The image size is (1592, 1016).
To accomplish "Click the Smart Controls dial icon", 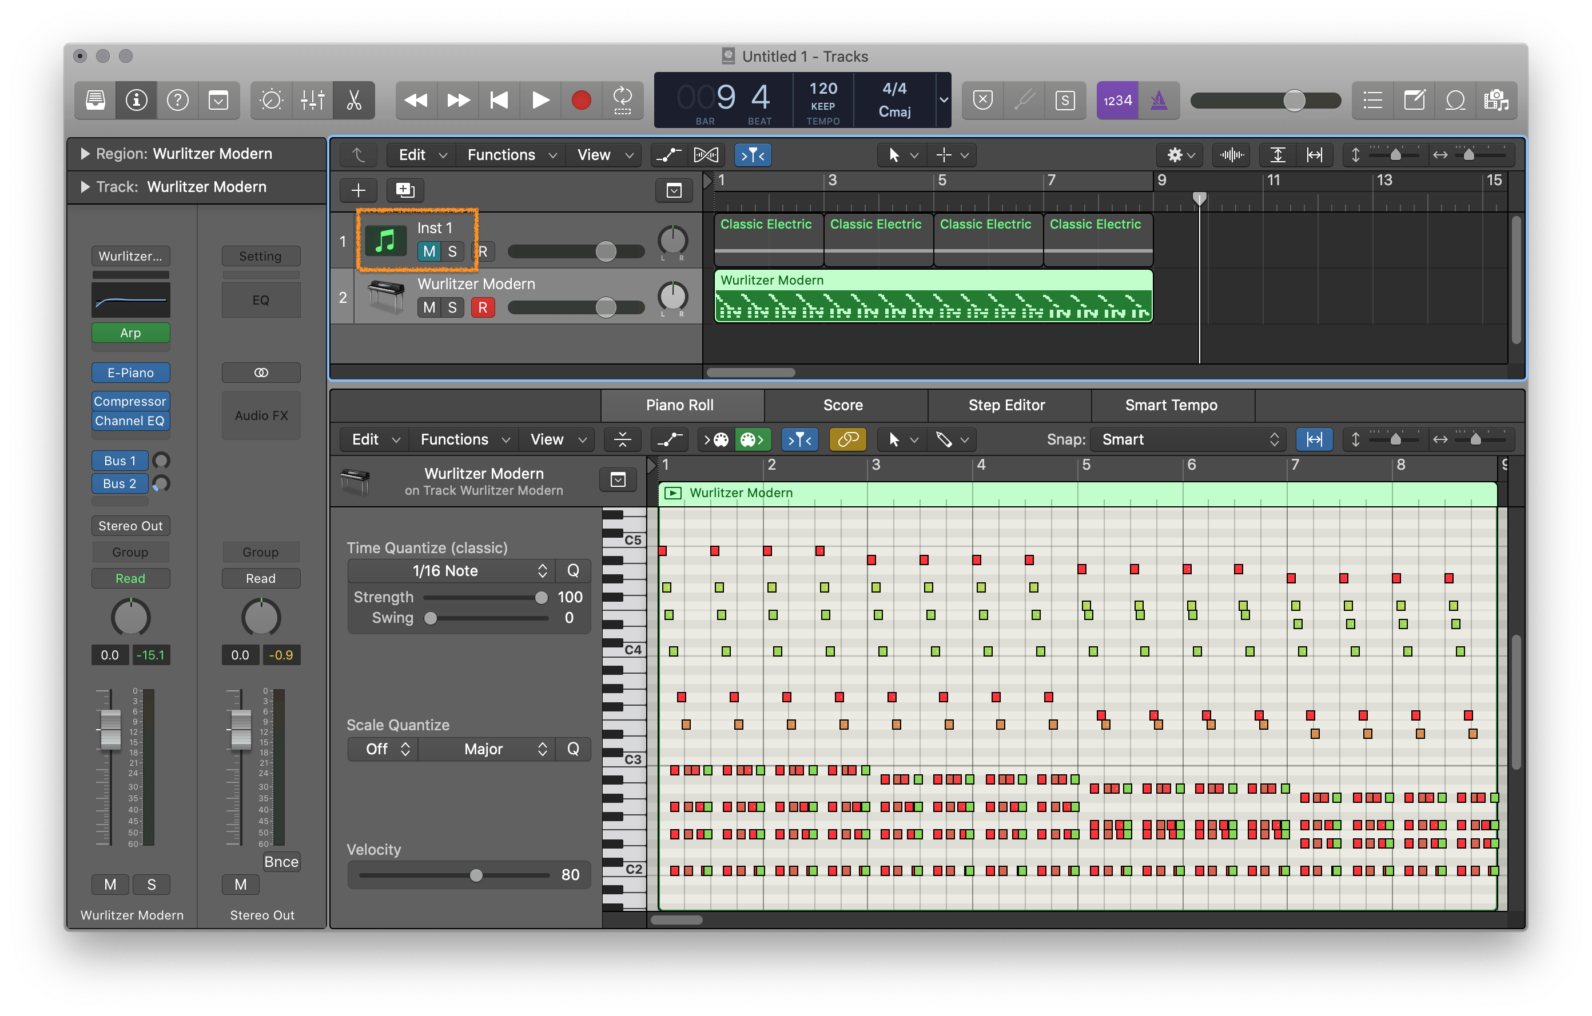I will [x=271, y=101].
